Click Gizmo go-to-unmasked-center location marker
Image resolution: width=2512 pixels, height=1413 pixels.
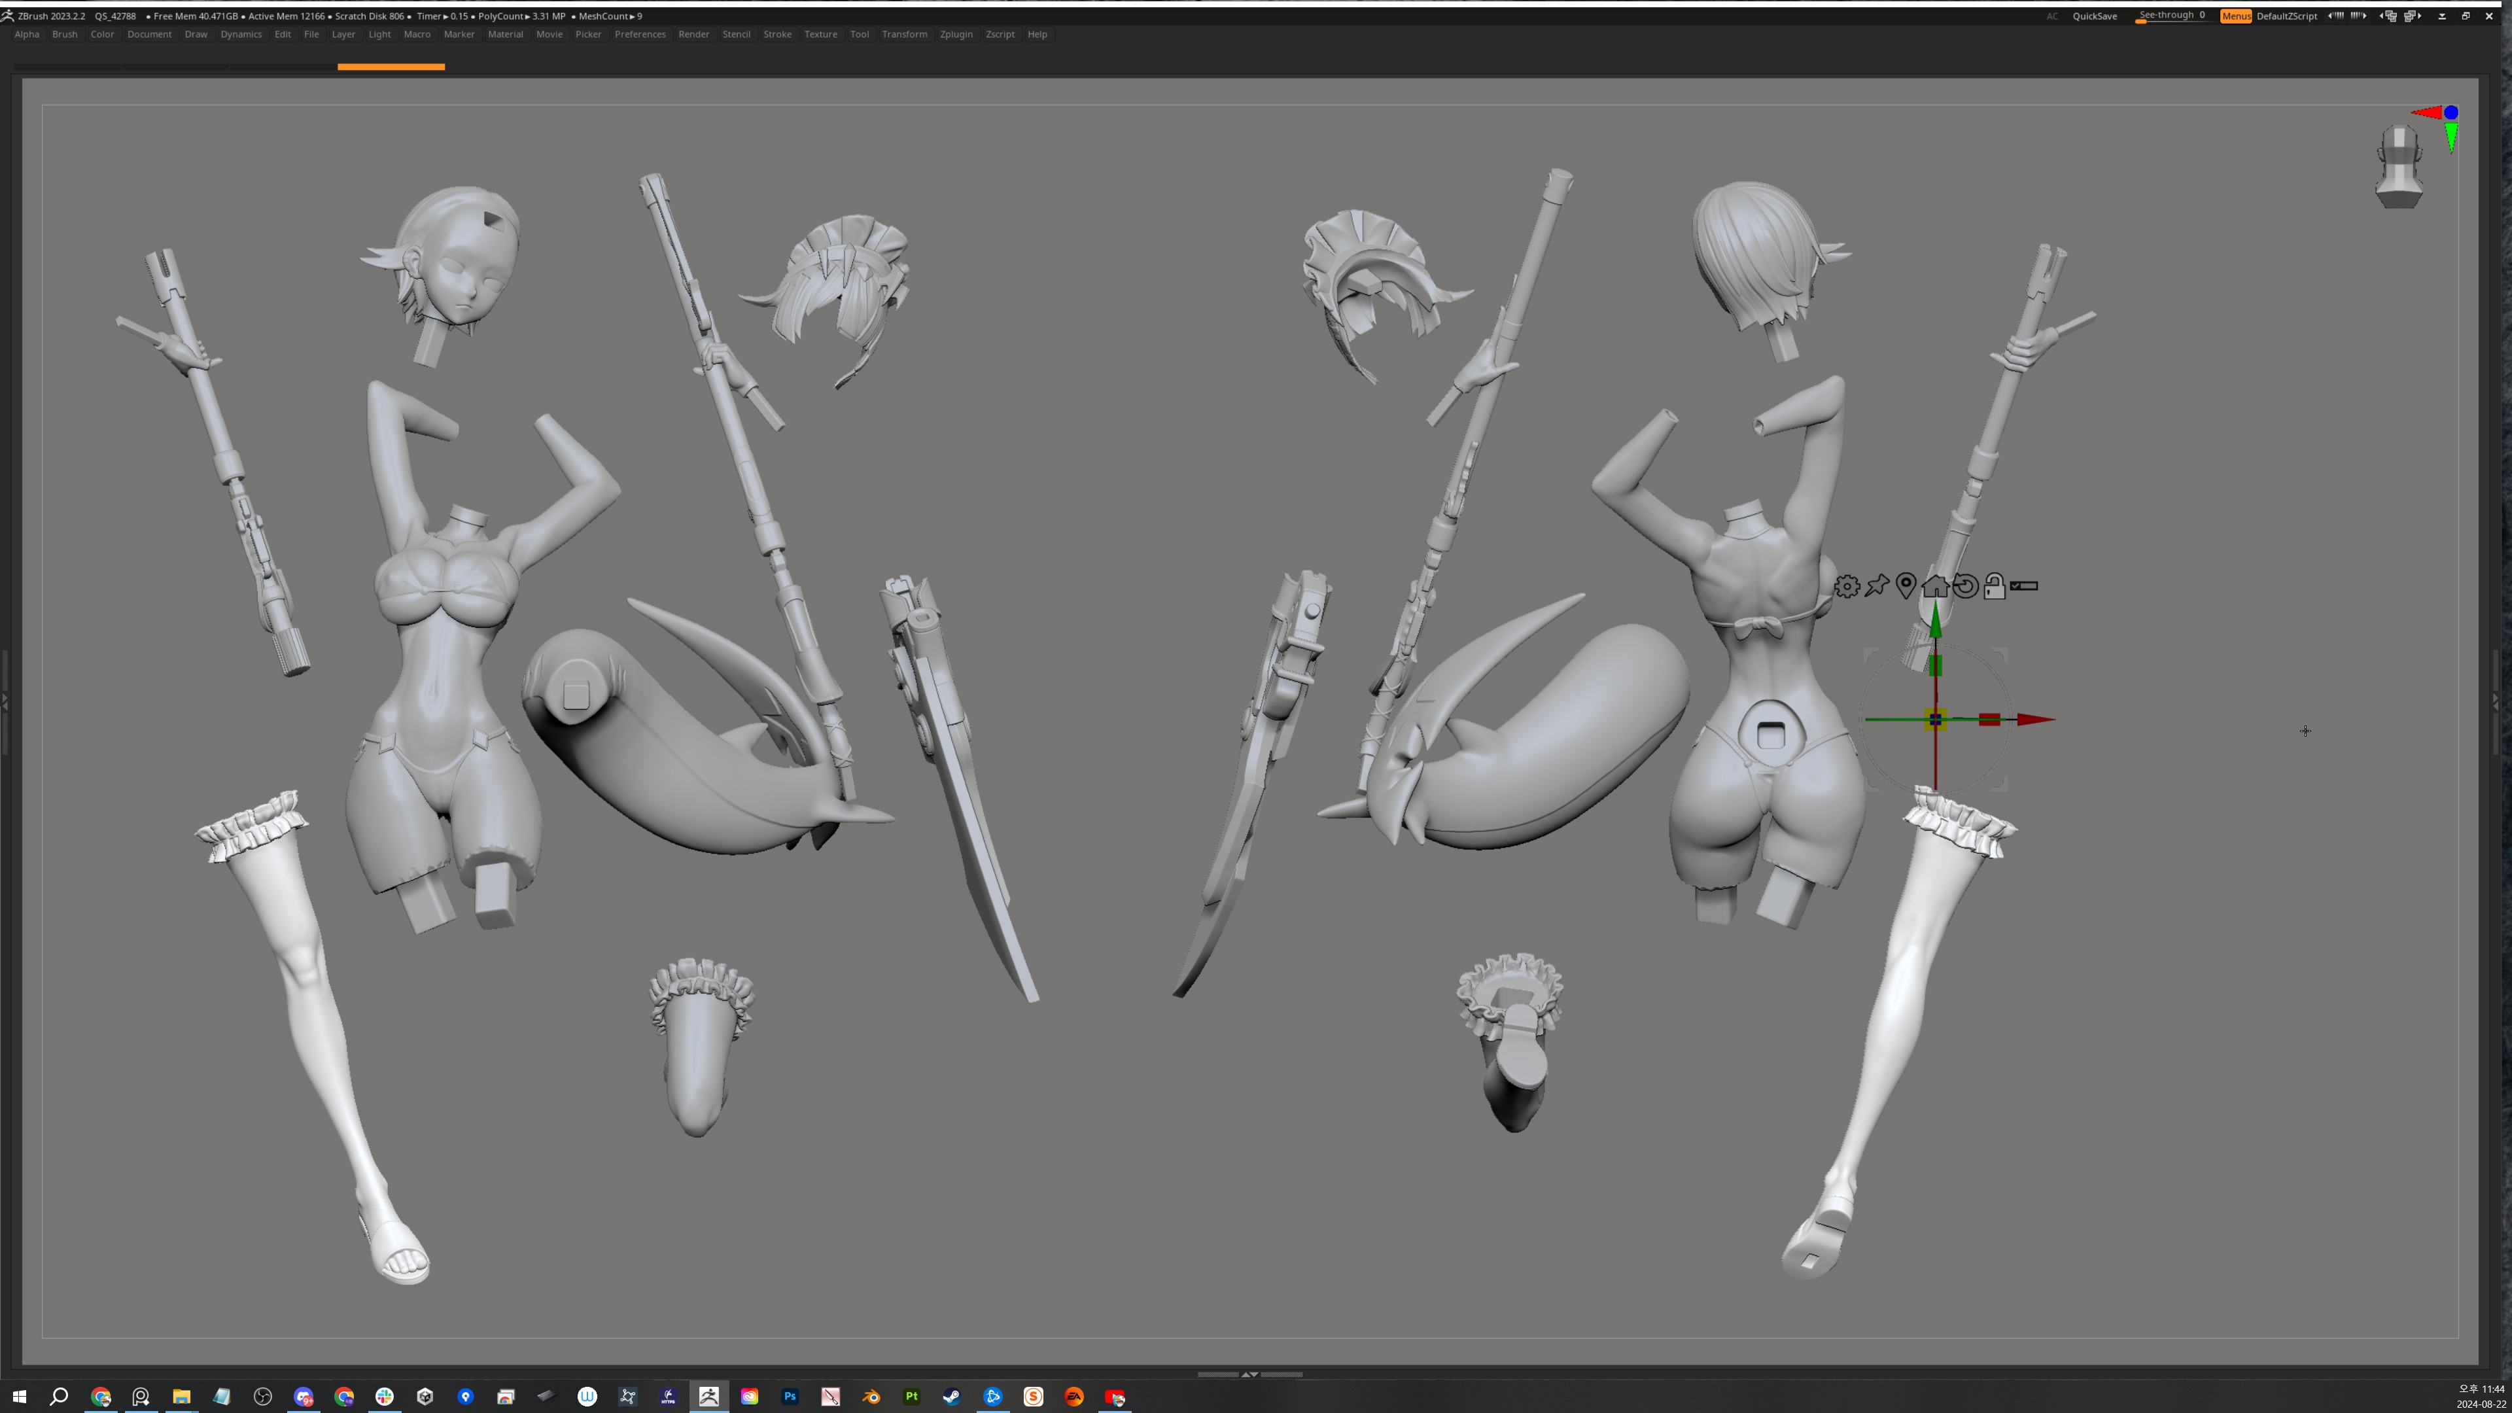coord(1906,586)
